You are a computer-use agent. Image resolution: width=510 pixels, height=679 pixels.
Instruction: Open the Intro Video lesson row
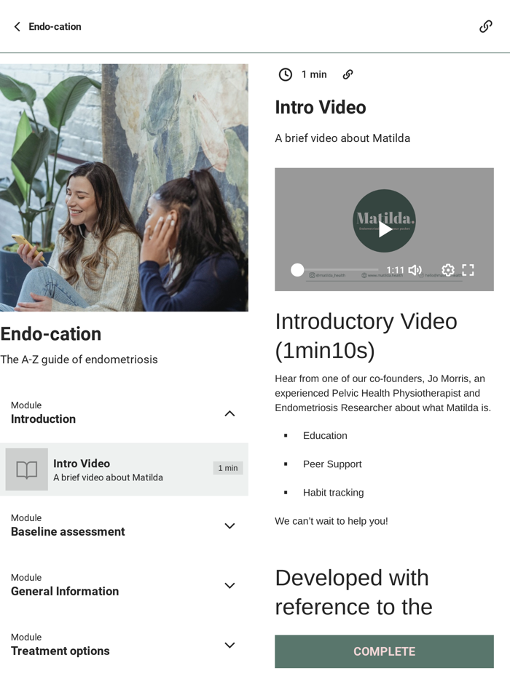(124, 469)
